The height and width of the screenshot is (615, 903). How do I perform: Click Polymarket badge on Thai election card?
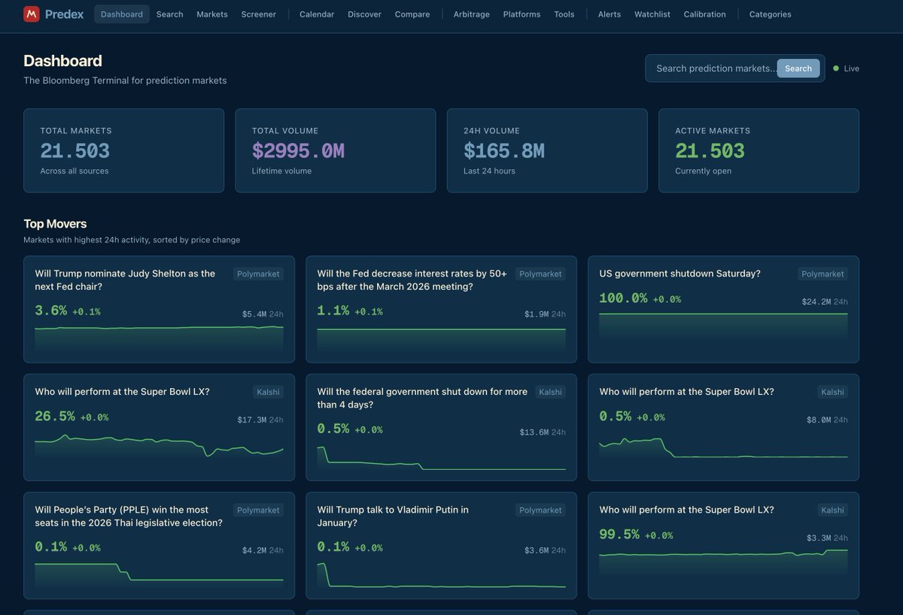(258, 510)
